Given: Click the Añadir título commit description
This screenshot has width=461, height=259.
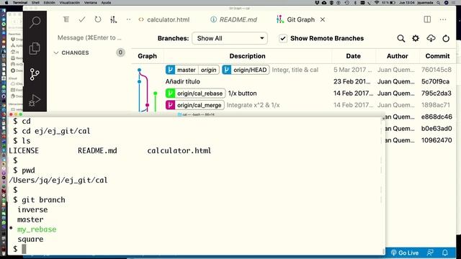Looking at the screenshot, I should [182, 81].
